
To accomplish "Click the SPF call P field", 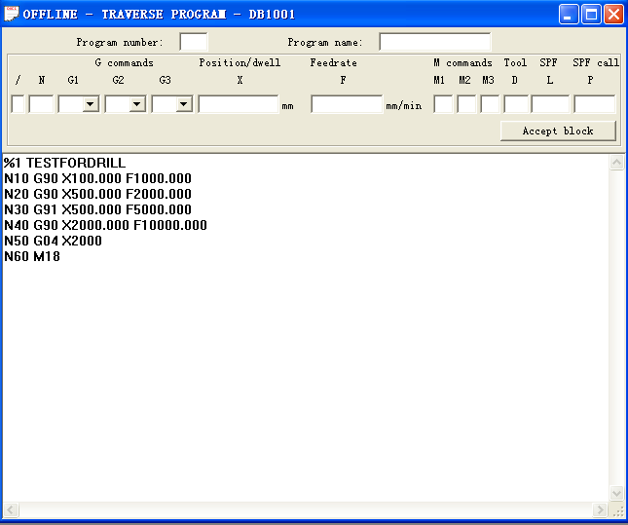I will click(x=594, y=104).
